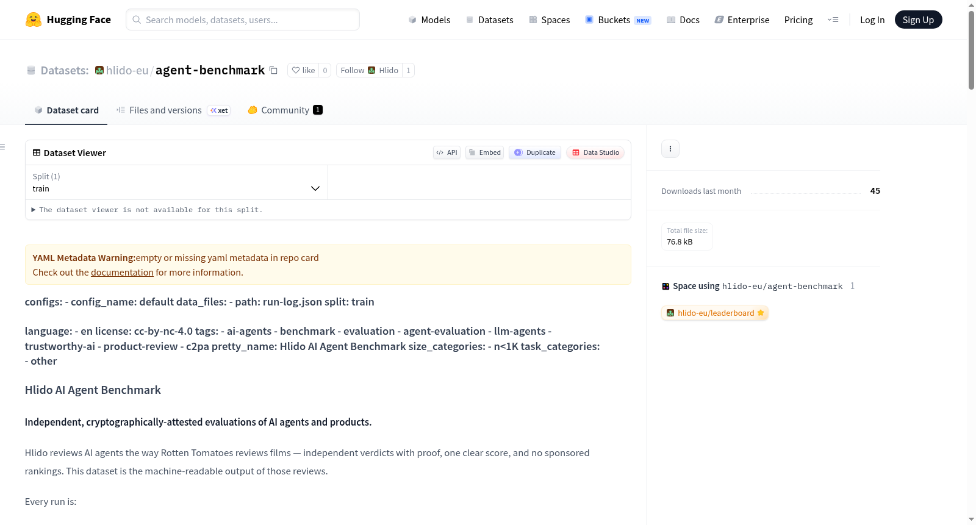
Task: Click the Dataset Viewer heading
Action: coord(69,153)
